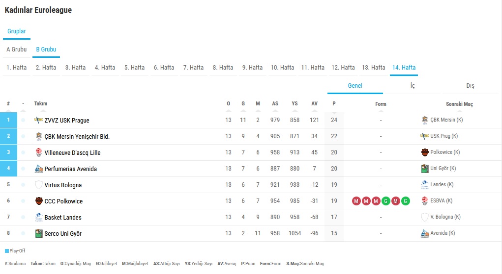Open the 13. Hafta week tab
The image size is (502, 274).
pyautogui.click(x=373, y=68)
